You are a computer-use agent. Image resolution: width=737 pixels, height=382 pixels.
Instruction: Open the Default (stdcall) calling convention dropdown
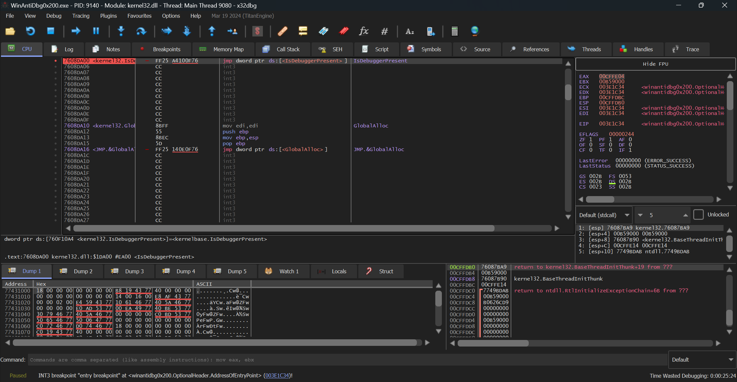coord(604,215)
